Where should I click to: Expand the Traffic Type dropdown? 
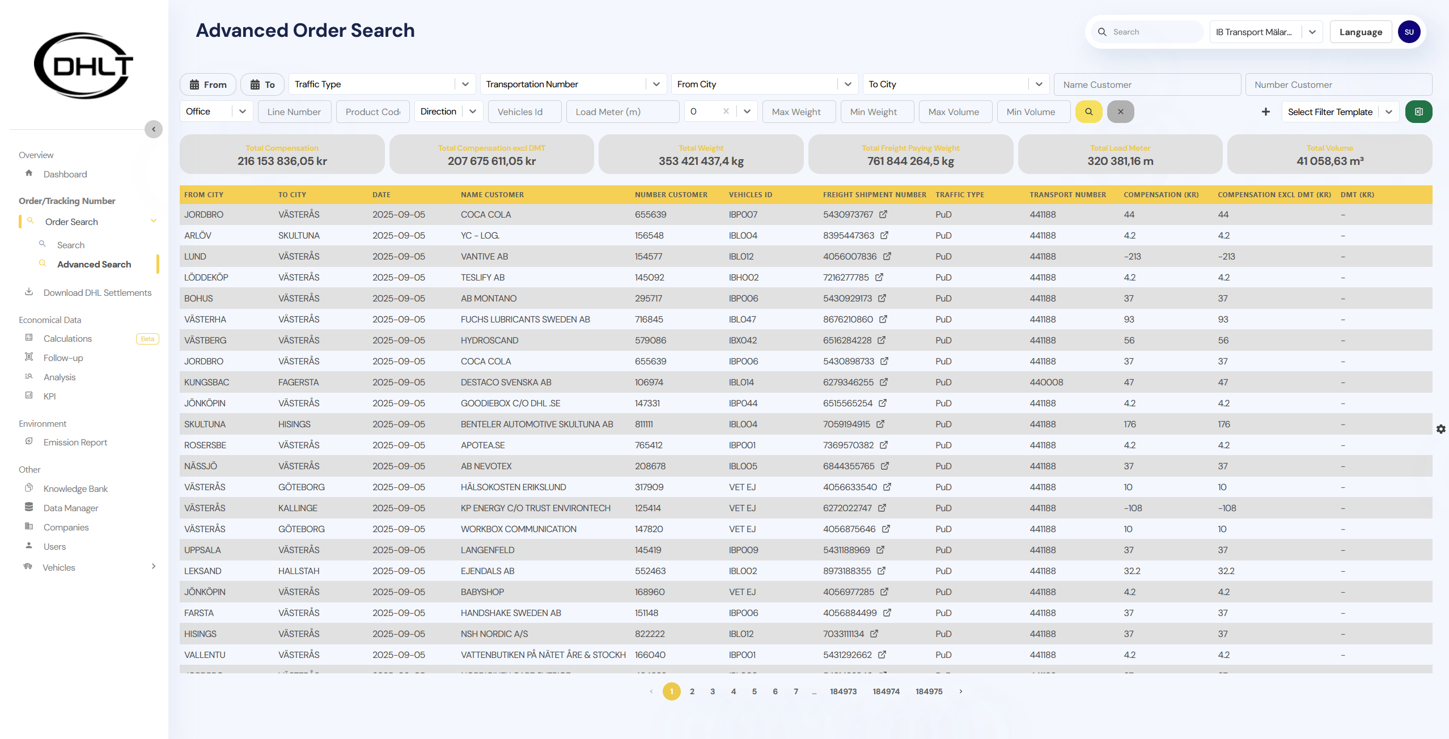click(465, 84)
